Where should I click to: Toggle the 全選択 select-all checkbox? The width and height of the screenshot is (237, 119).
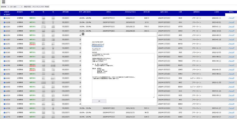click(x=4, y=14)
